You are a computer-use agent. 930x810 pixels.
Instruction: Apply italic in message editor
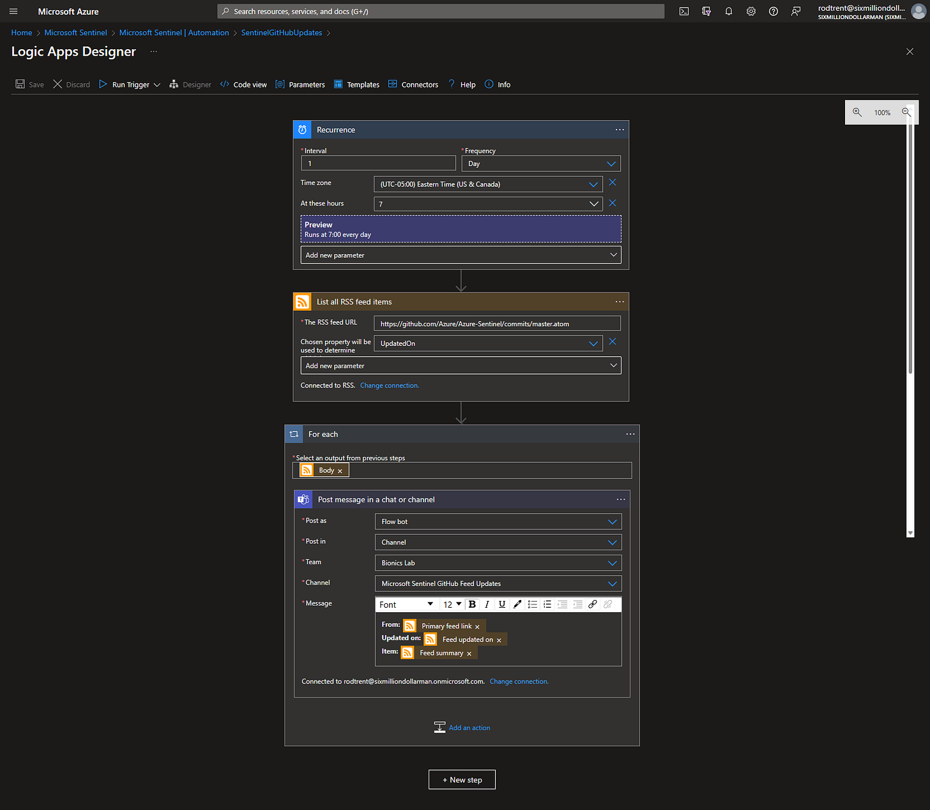(487, 604)
